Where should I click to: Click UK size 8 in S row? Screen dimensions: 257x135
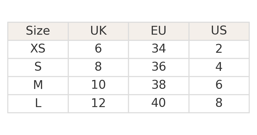coord(98,67)
